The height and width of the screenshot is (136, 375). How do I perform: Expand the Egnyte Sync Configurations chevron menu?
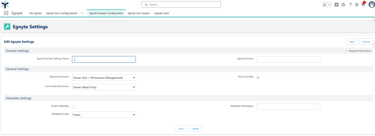[82, 13]
